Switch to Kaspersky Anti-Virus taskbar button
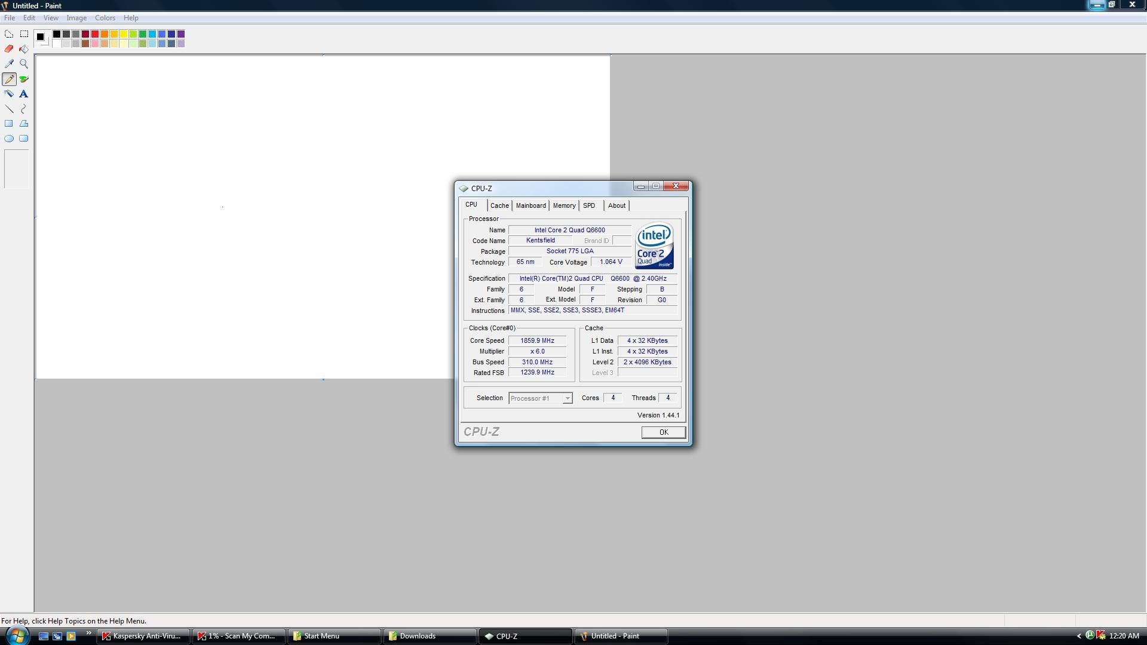Screen dimensions: 1147x645 (143, 636)
